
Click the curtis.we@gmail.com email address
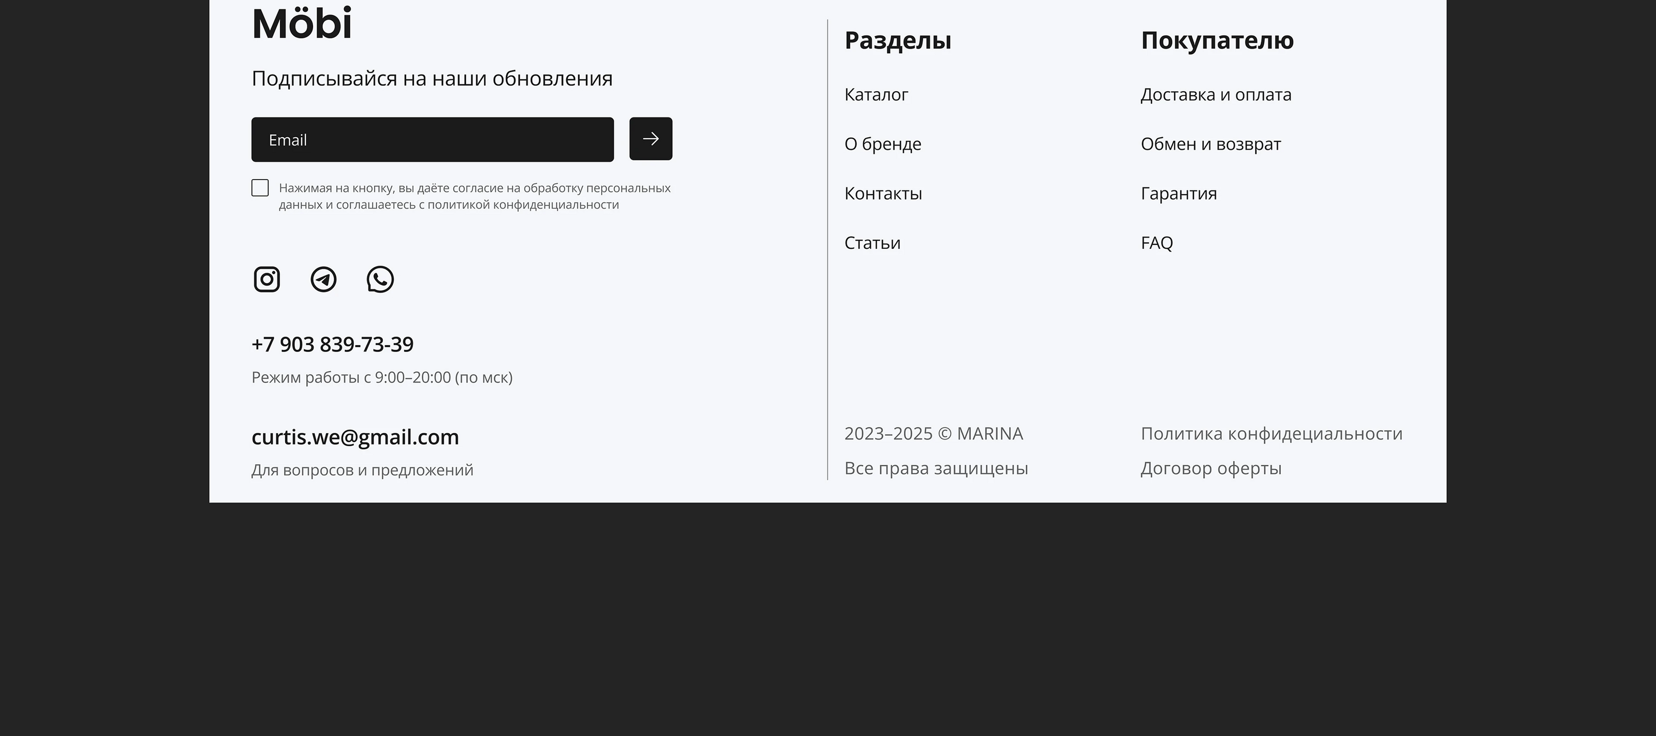click(x=355, y=437)
